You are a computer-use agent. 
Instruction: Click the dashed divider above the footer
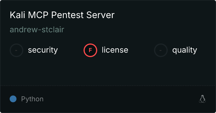tap(108, 85)
